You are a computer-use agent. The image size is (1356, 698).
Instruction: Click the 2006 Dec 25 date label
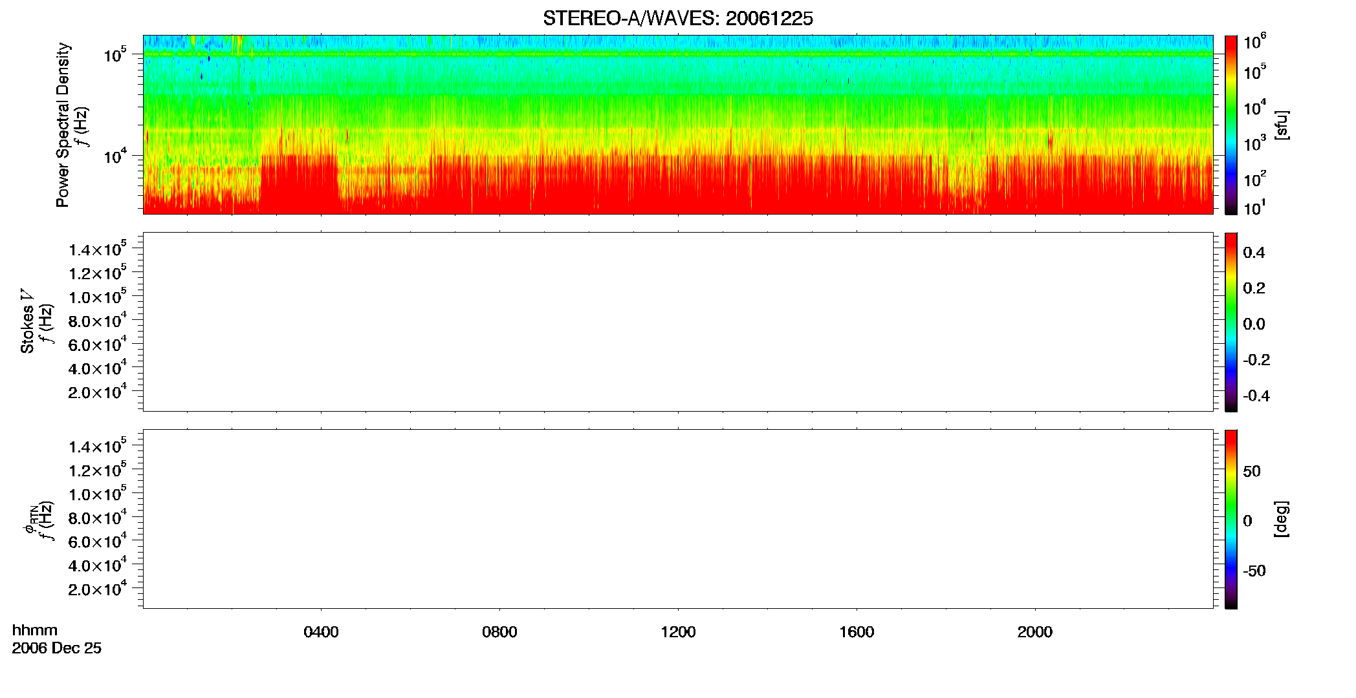tap(57, 648)
